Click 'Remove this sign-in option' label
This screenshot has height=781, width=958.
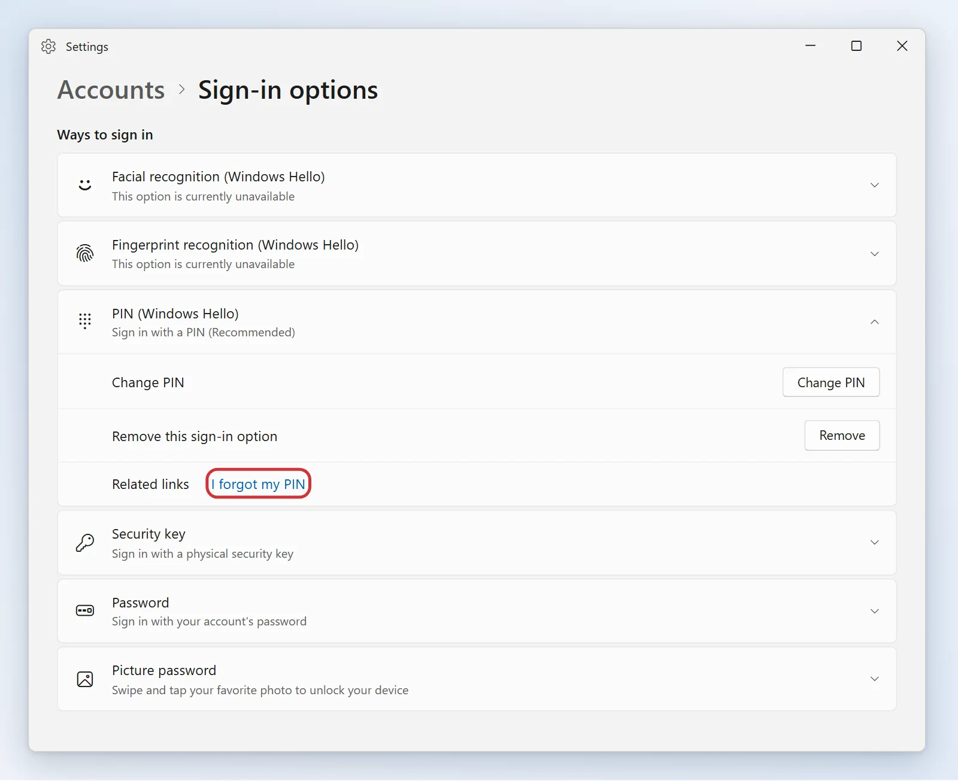(195, 436)
